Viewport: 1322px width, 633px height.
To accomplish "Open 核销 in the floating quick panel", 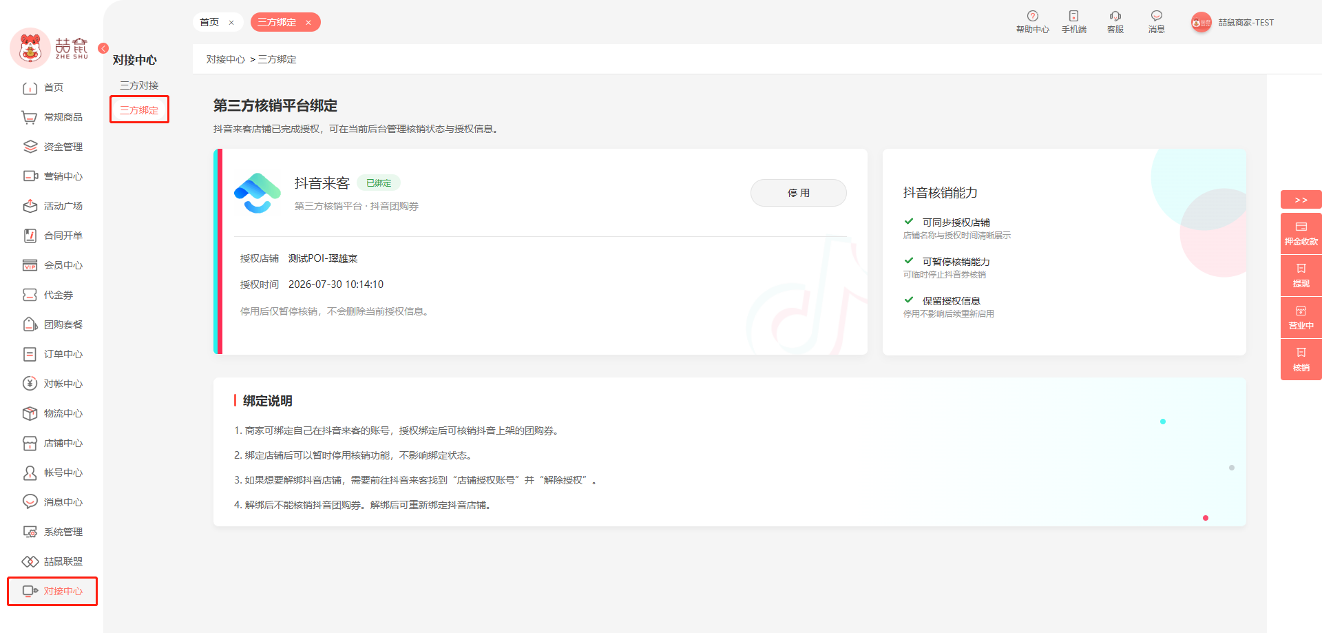I will coord(1301,360).
